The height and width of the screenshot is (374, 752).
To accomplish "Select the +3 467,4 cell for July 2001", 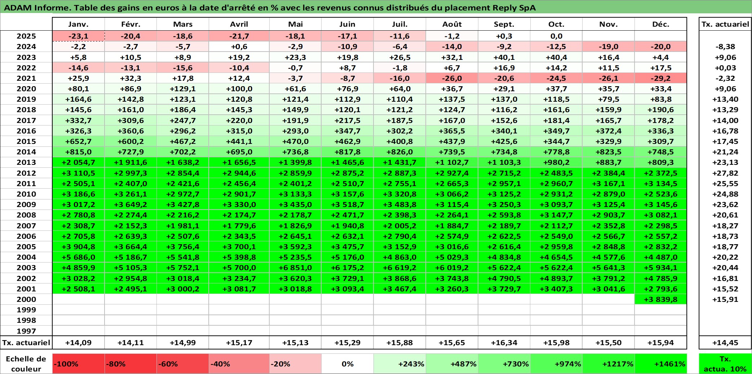I will [x=400, y=289].
